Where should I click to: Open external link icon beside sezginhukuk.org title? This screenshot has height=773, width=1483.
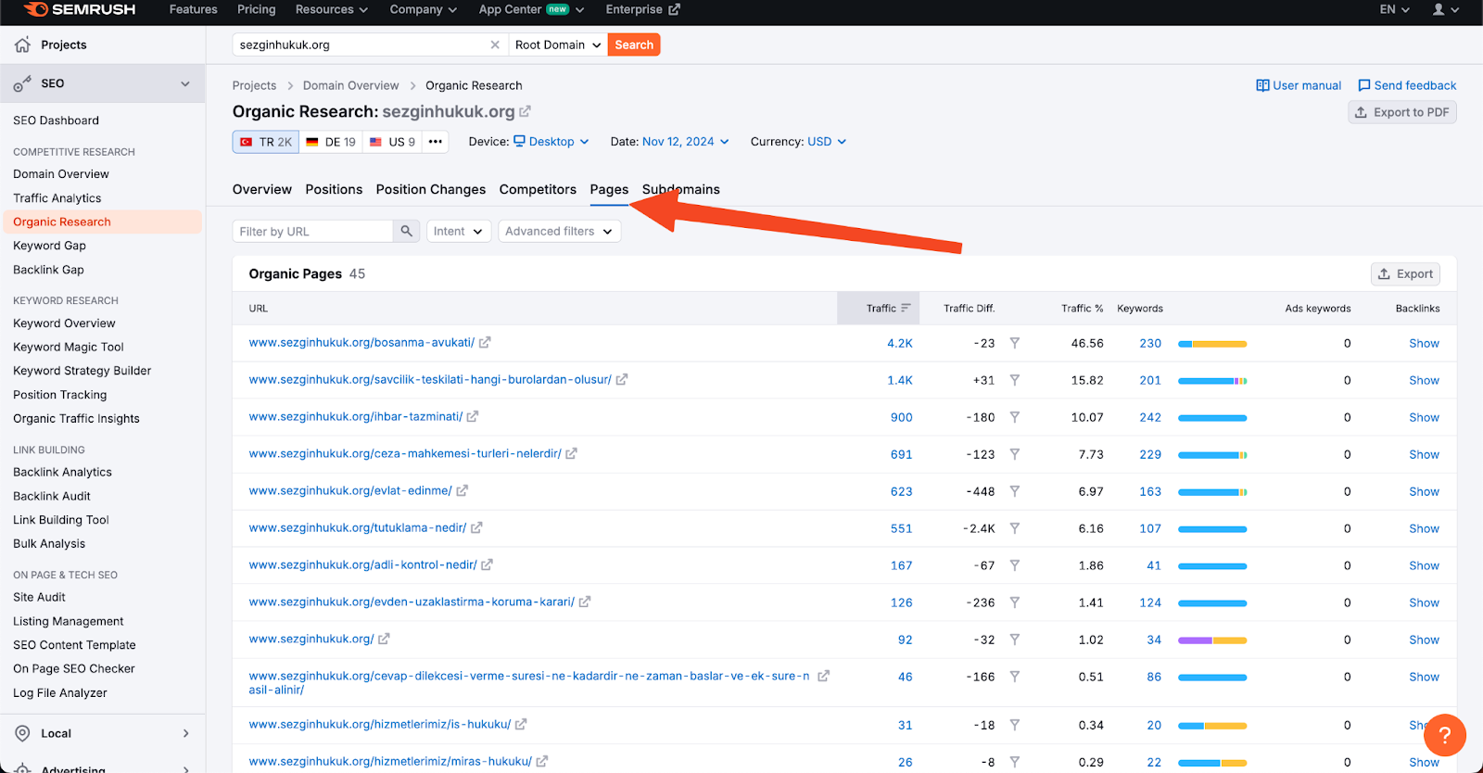tap(525, 111)
